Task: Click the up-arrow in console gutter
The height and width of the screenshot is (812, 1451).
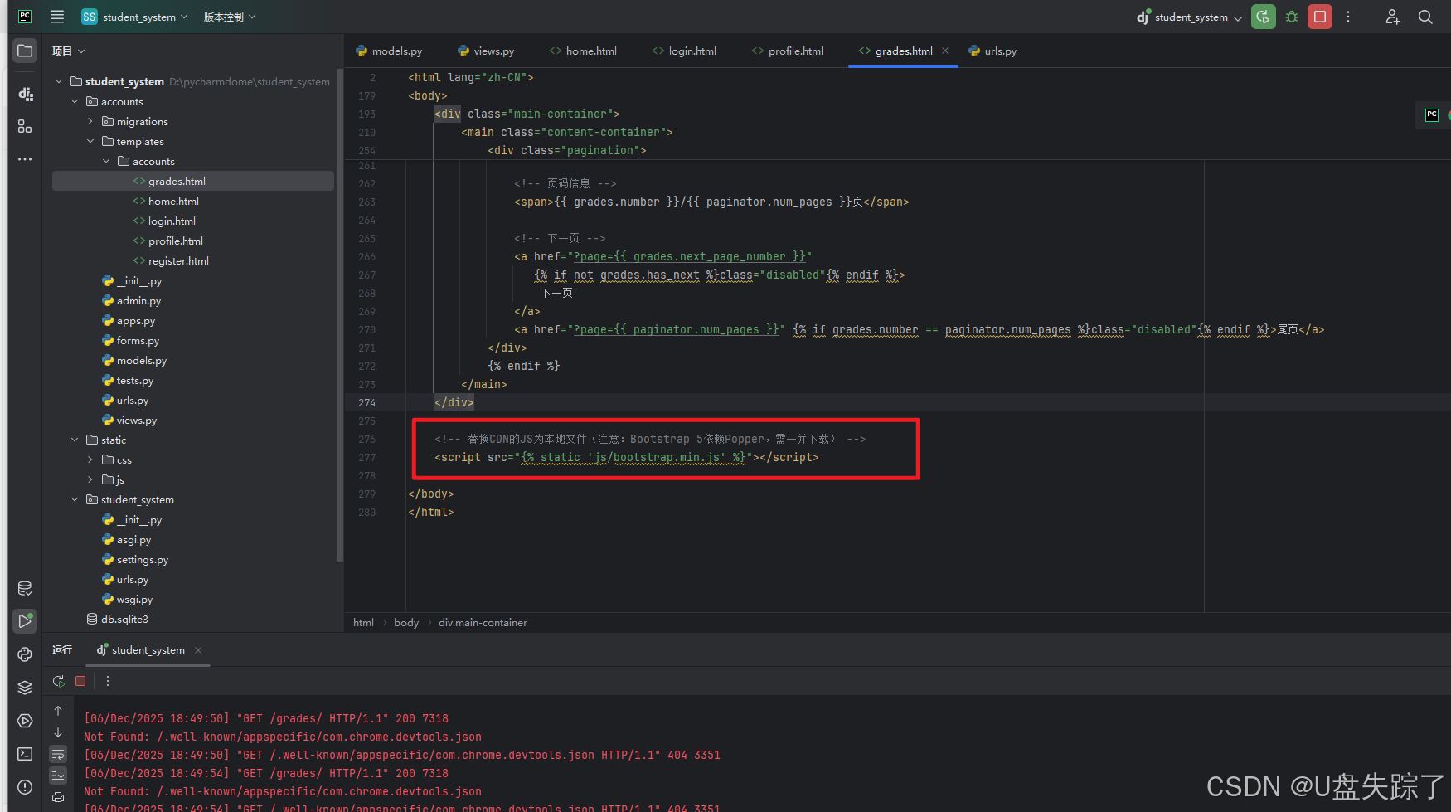Action: pyautogui.click(x=58, y=711)
